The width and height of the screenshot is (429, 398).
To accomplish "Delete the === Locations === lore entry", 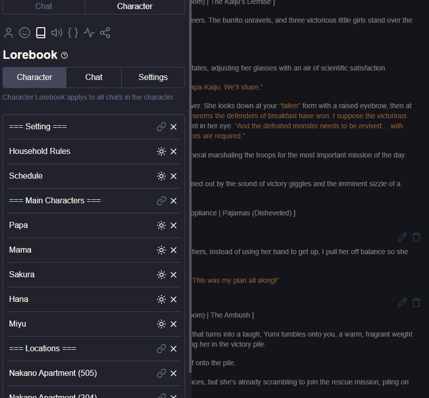I will tap(174, 349).
